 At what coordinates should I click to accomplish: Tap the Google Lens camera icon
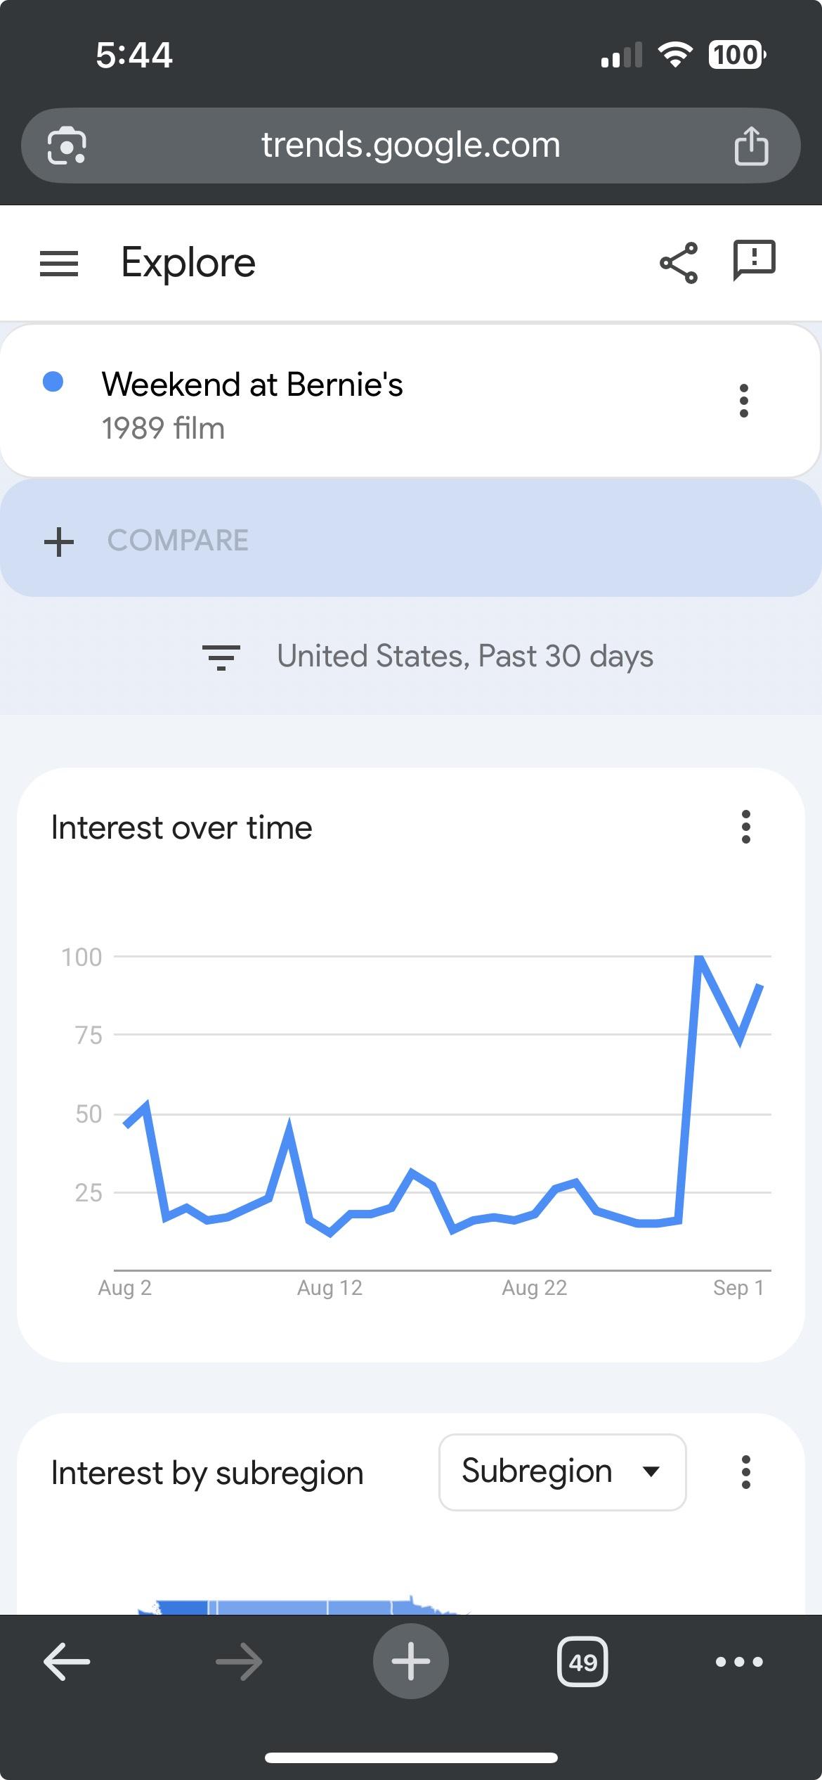point(67,146)
